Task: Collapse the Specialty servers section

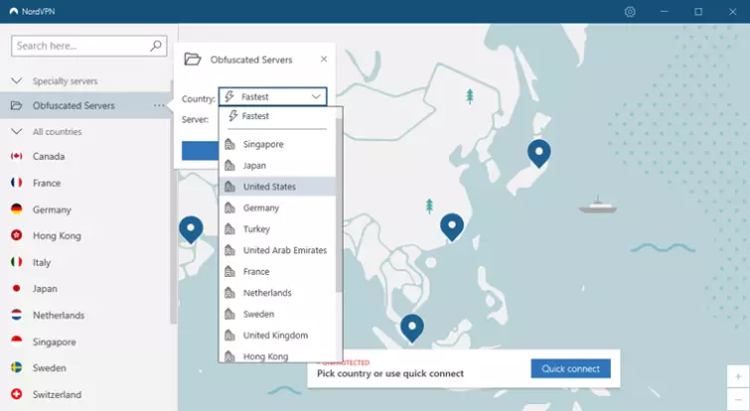Action: tap(17, 80)
